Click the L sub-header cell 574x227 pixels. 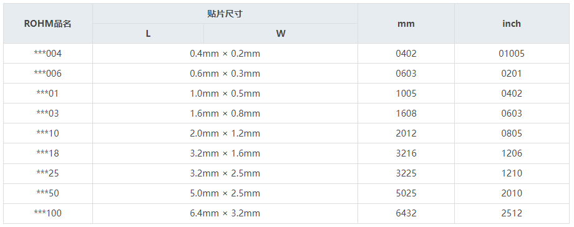[148, 34]
